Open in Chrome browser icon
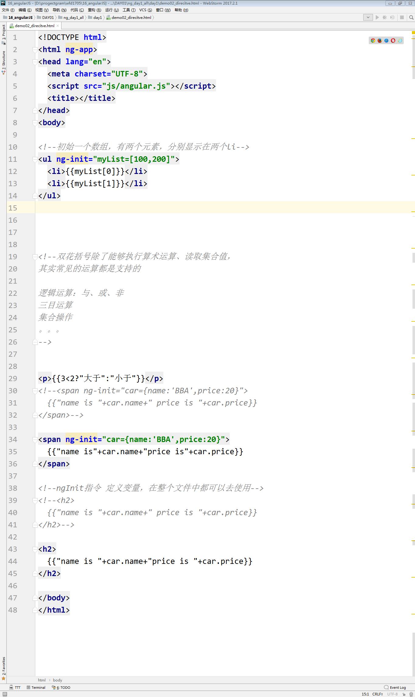415x697 pixels. coord(373,41)
